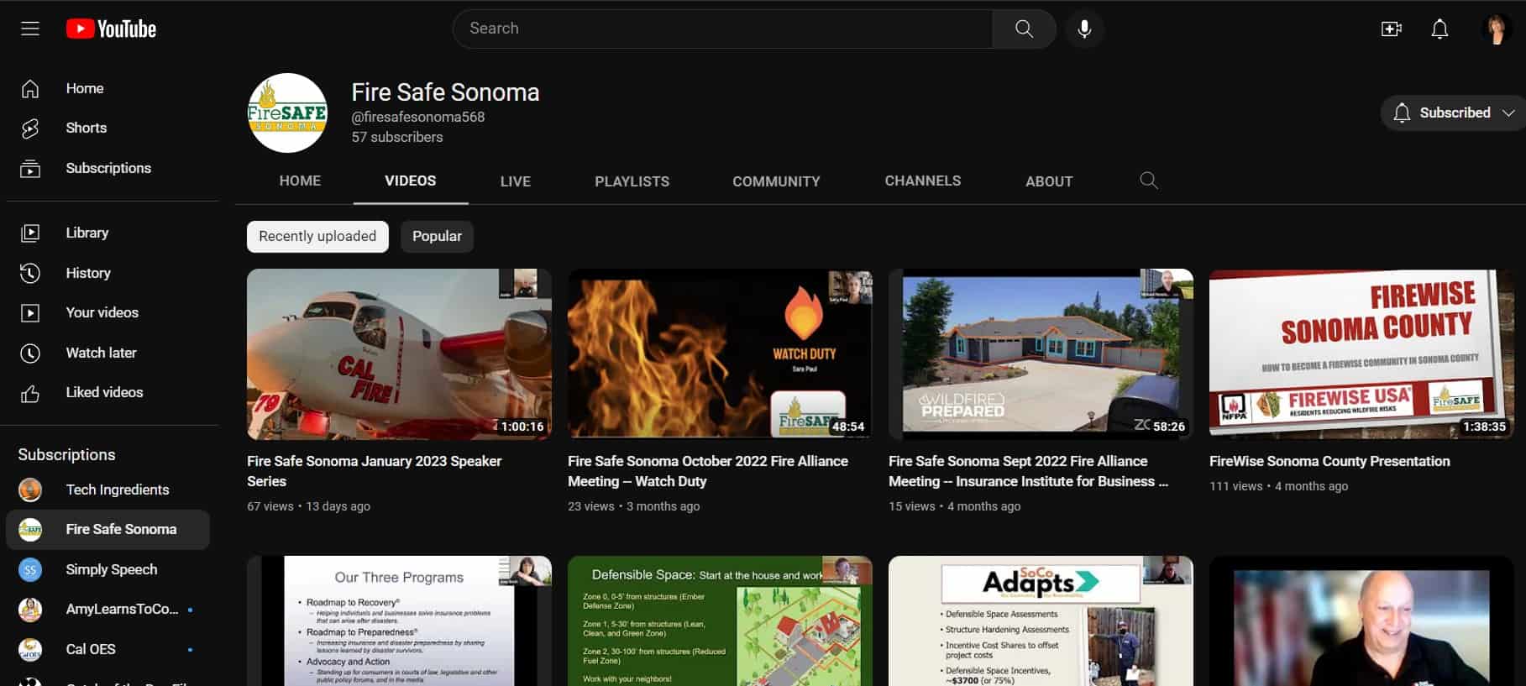The image size is (1526, 686).
Task: Open the ABOUT tab
Action: coord(1049,181)
